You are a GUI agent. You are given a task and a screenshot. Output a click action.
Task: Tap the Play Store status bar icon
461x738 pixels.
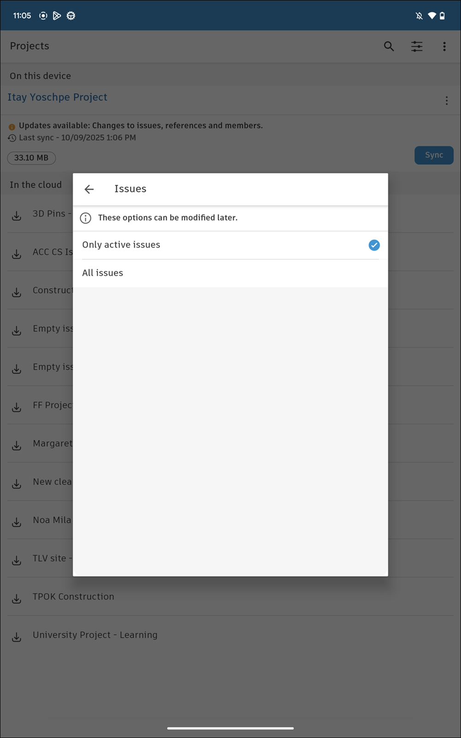(57, 16)
